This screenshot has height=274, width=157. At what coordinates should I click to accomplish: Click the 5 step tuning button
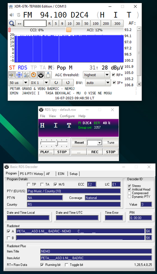point(56,23)
